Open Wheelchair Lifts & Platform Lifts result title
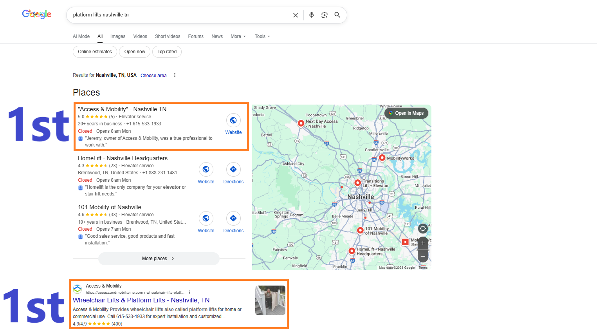This screenshot has height=331, width=597. coord(141,300)
